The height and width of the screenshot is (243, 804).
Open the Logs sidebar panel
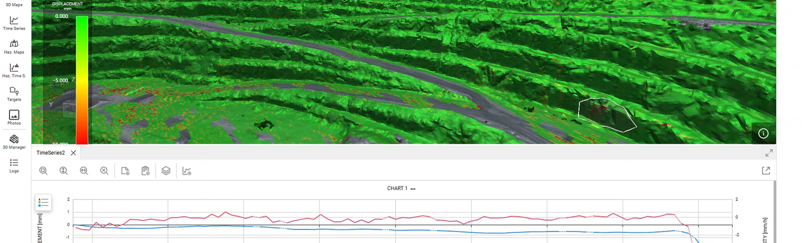(14, 166)
